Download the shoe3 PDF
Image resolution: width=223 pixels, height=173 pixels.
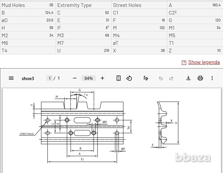[188, 78]
